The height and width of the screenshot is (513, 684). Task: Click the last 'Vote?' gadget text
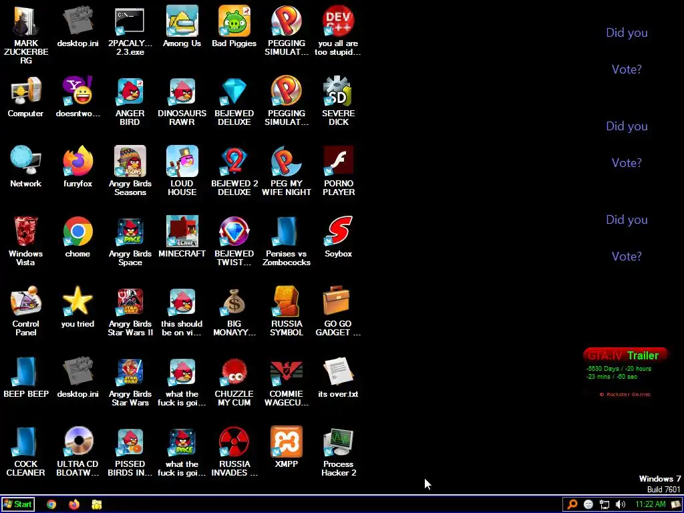pos(627,256)
